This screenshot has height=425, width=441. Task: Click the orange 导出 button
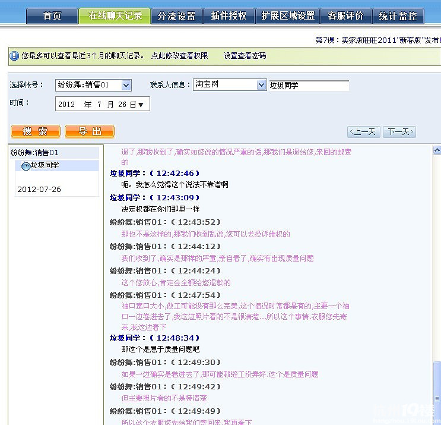(x=90, y=131)
